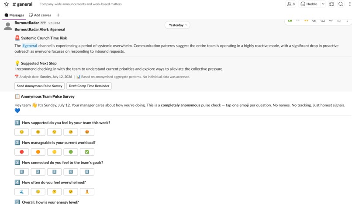This screenshot has height=204, width=352.
Task: Follow the #general channel mention link
Action: click(30, 46)
